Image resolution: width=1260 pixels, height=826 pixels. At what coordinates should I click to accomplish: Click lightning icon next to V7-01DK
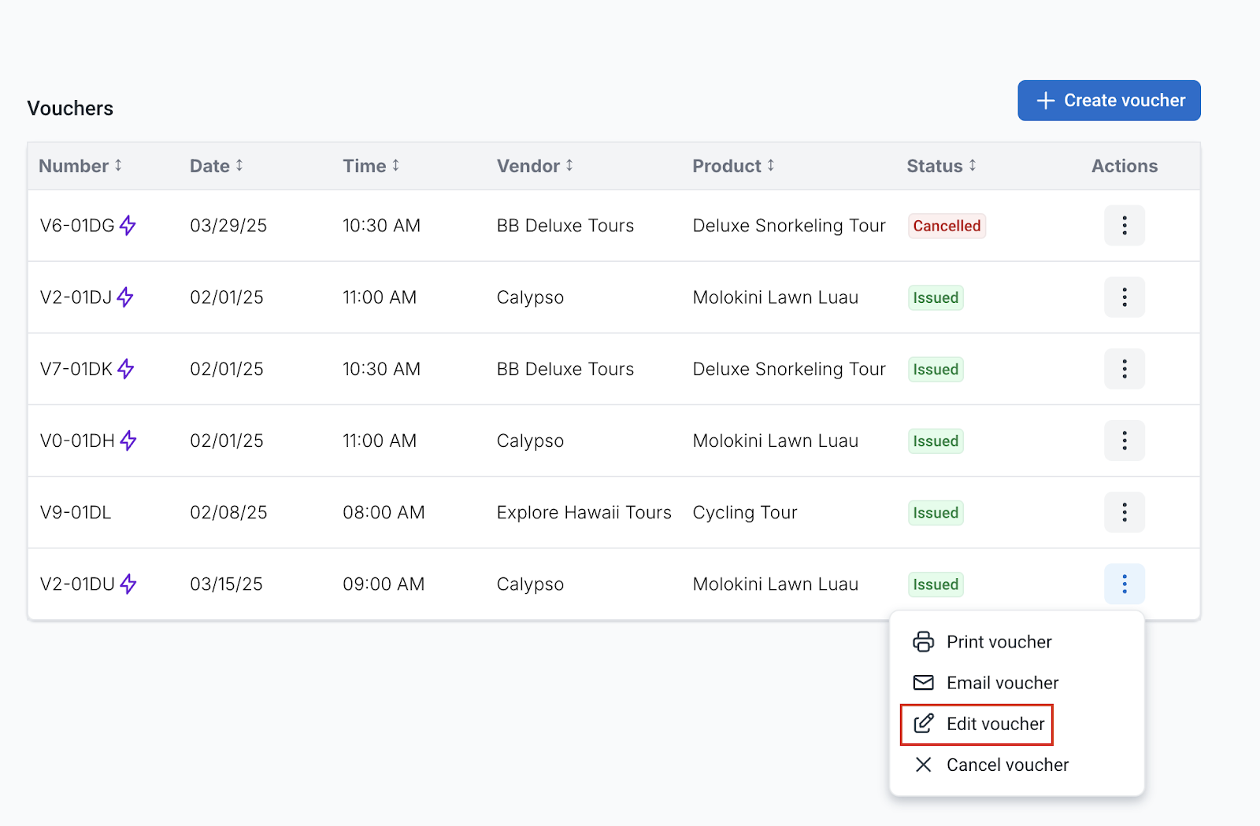click(x=126, y=369)
